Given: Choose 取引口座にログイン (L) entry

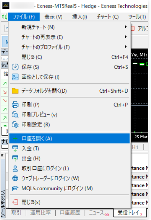Looking at the screenshot, I should click(x=69, y=168).
